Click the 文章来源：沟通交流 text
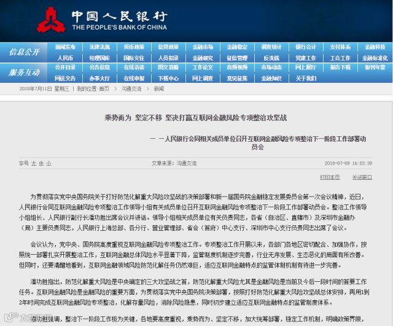The image size is (393, 326). 174,163
